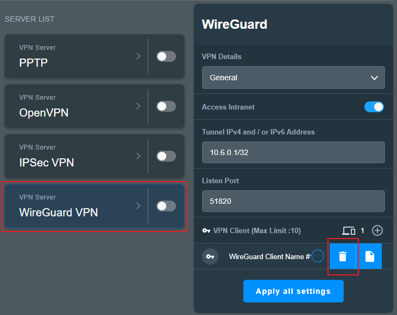
Task: Open the client's three-dot options icon
Action: click(x=318, y=256)
